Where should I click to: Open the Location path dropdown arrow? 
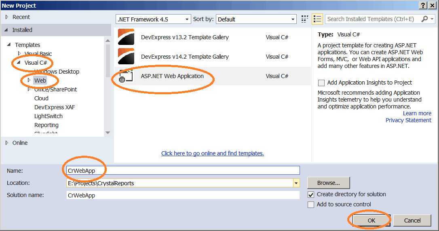[x=296, y=183]
